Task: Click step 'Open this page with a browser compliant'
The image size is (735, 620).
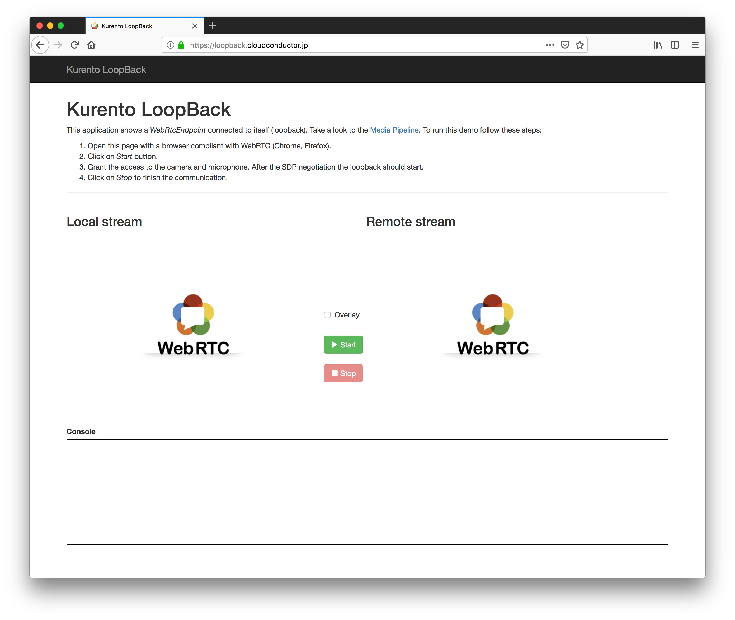Action: click(209, 146)
